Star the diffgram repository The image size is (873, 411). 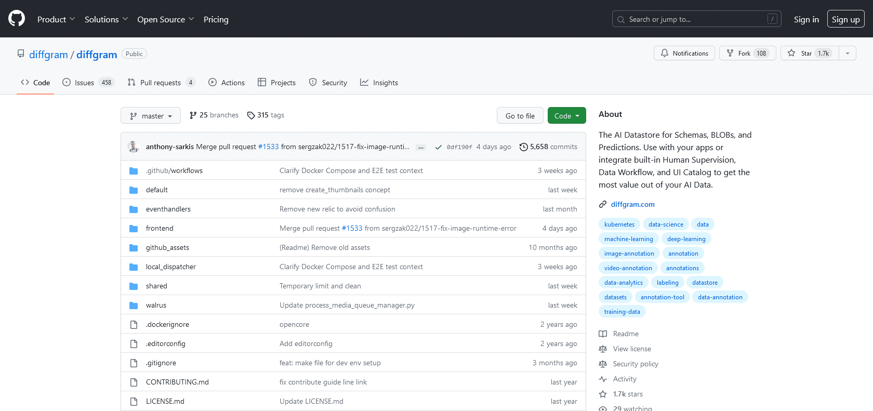click(810, 53)
